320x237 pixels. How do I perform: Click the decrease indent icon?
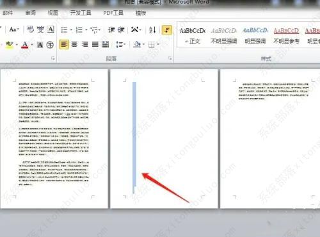(111, 30)
